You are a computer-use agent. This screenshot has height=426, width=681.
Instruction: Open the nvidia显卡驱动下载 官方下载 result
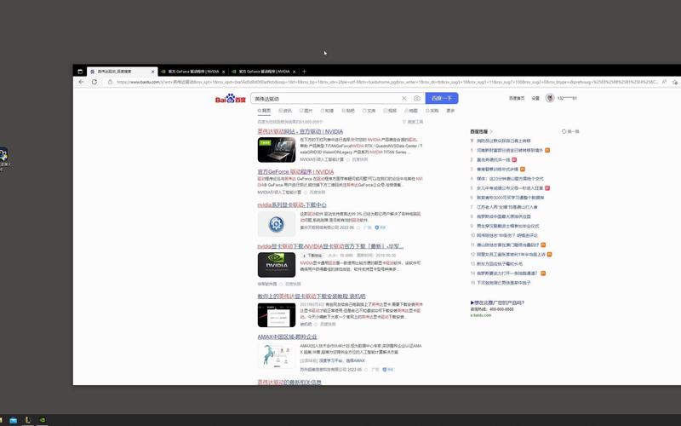(x=330, y=246)
